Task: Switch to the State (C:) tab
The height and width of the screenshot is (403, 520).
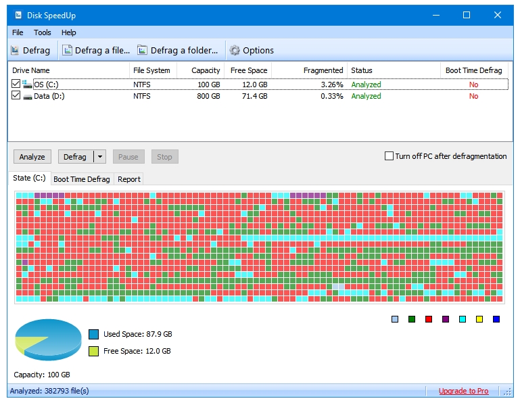Action: click(x=29, y=178)
